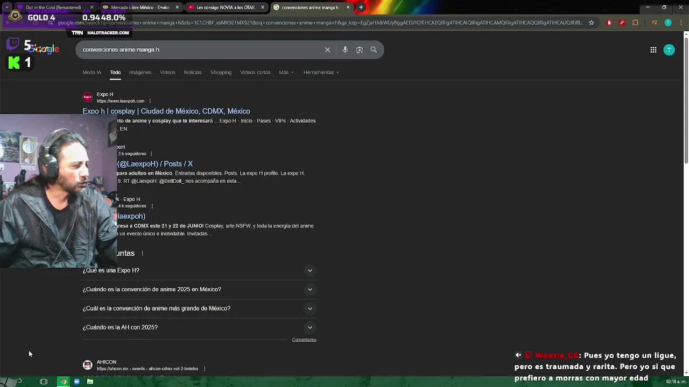Close the 'Mercado Libre México' tab
Viewport: 689px width, 387px height.
click(177, 8)
